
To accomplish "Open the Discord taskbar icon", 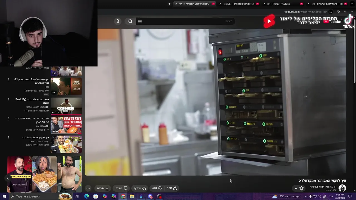I will [x=150, y=196].
